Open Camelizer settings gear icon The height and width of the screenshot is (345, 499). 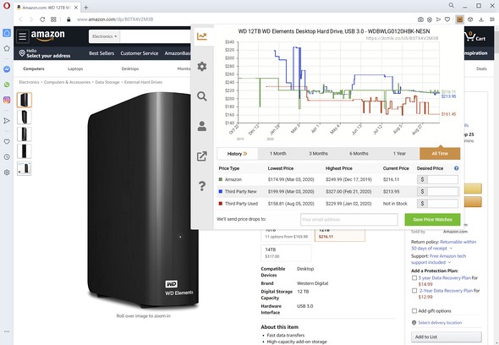202,66
